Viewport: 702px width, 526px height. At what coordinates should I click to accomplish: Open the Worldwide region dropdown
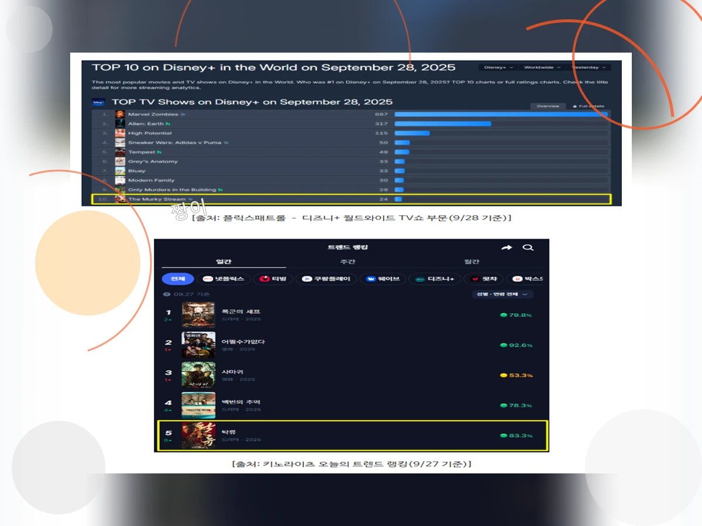542,67
